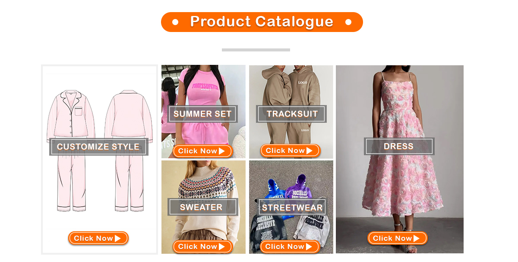Screen dimensions: 518x262
Task: Click Now button on Tracksuit tile
Action: [x=291, y=150]
